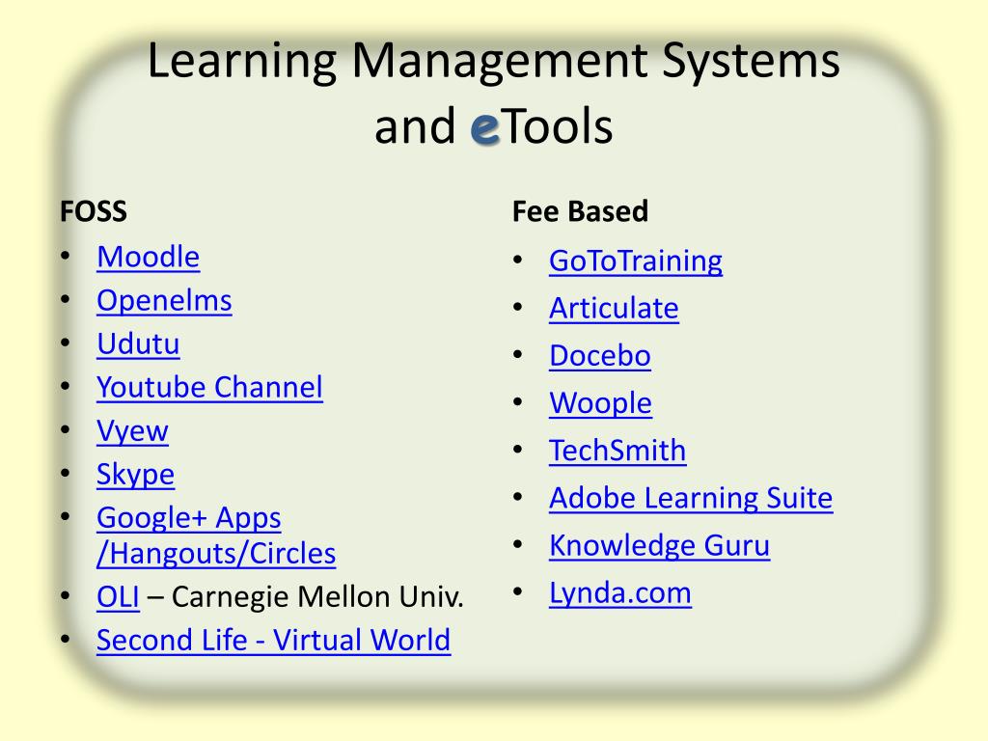This screenshot has height=741, width=988.
Task: Follow the Udutu hyperlink
Action: pos(138,344)
